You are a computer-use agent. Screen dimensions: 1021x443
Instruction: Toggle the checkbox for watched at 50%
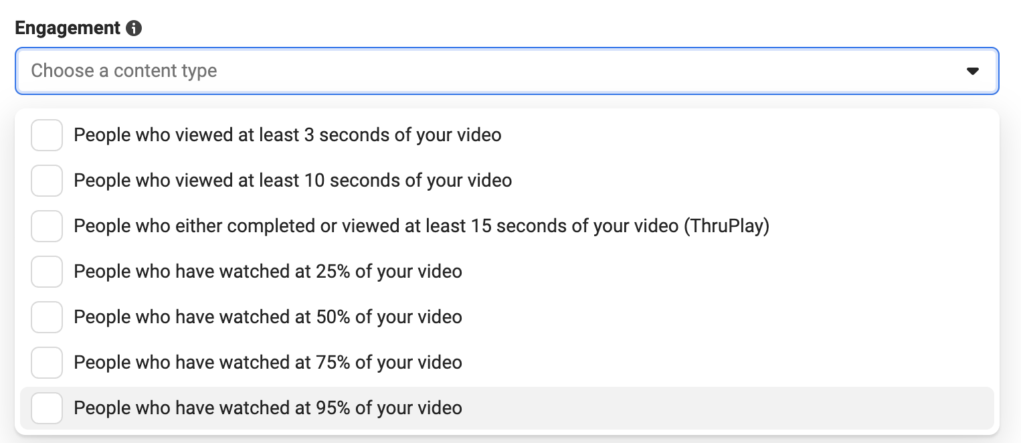click(47, 317)
